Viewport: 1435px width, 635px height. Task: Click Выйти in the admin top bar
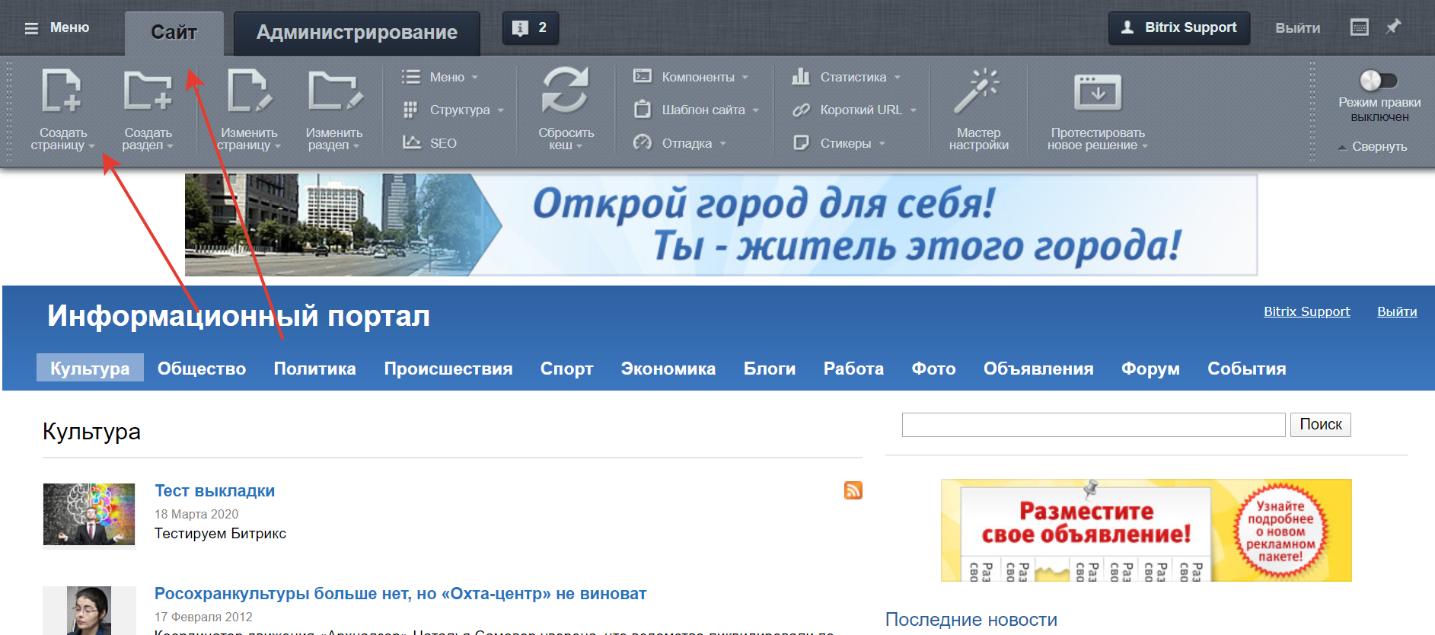click(1297, 28)
